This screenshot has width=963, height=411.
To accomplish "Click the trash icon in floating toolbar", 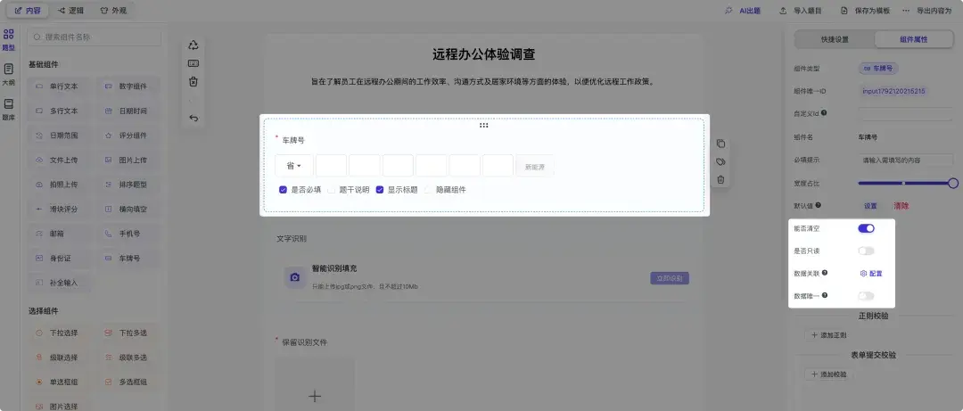I will pos(193,82).
